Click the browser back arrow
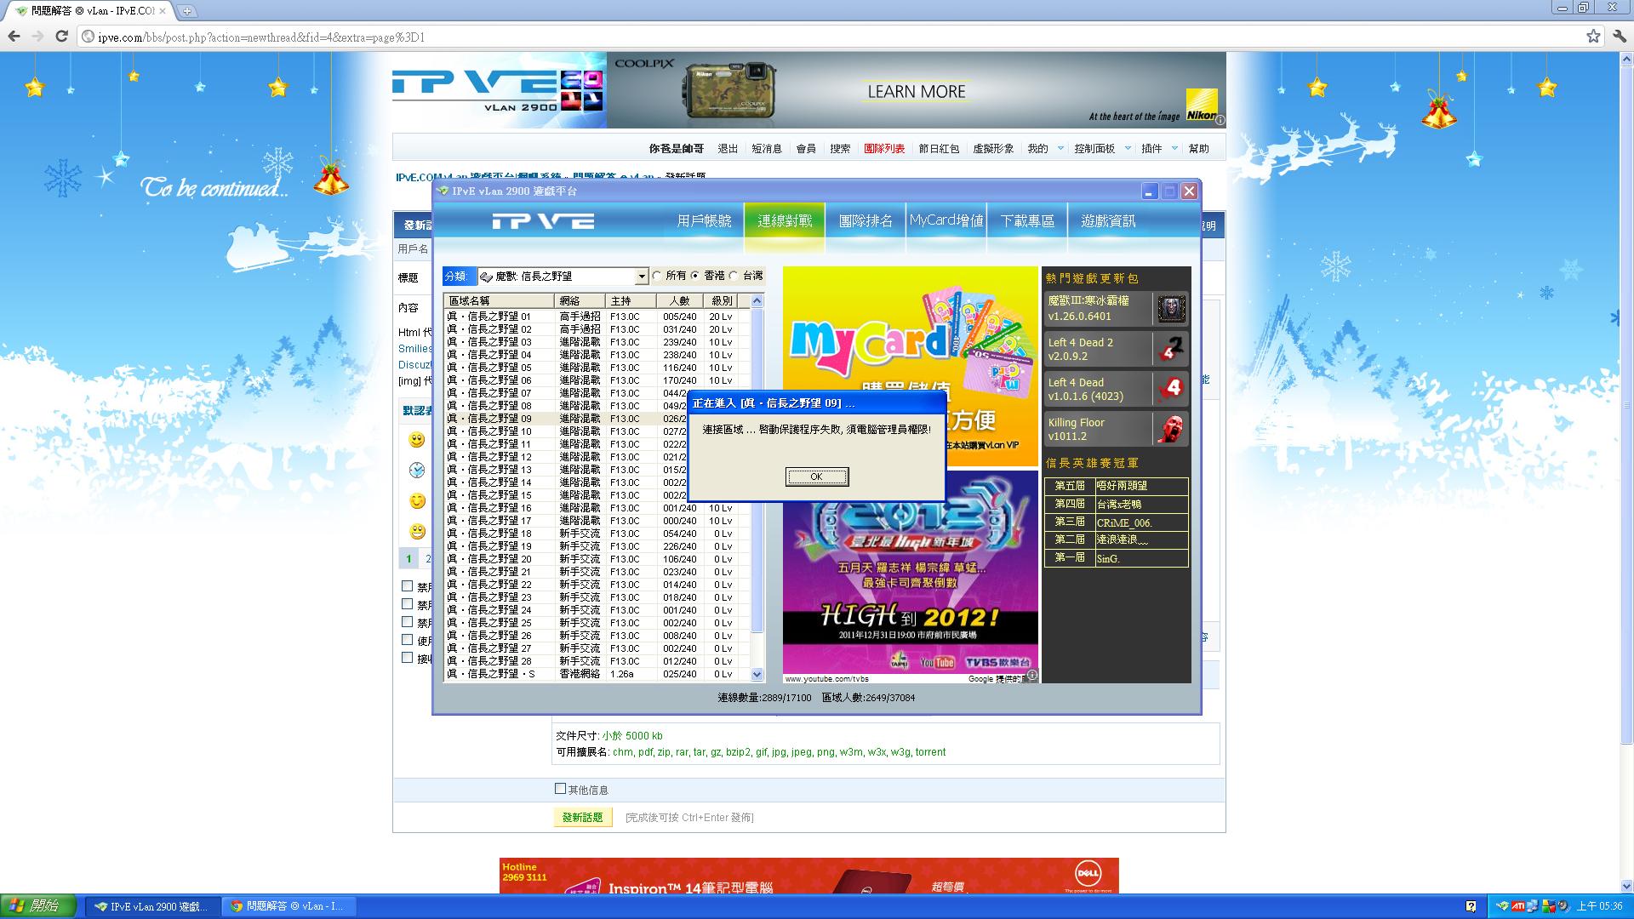This screenshot has width=1634, height=919. click(x=14, y=37)
